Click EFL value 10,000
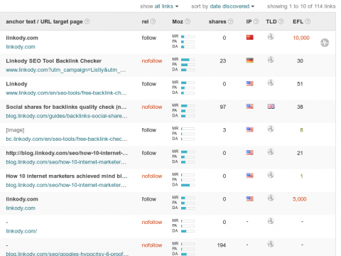341x256 pixels. pos(301,38)
